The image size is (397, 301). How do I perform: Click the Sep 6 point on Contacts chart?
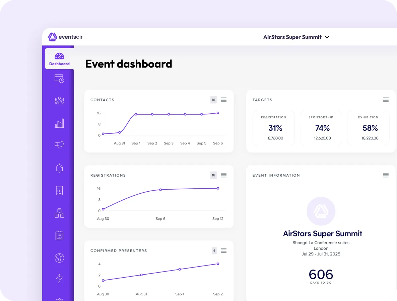tap(218, 113)
